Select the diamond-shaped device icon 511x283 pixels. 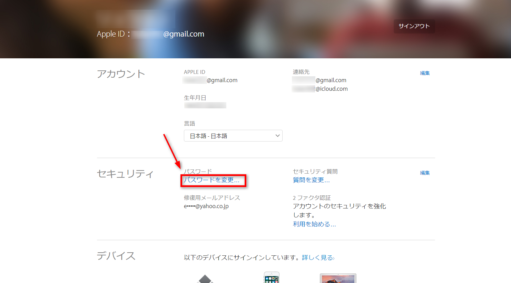(x=205, y=279)
